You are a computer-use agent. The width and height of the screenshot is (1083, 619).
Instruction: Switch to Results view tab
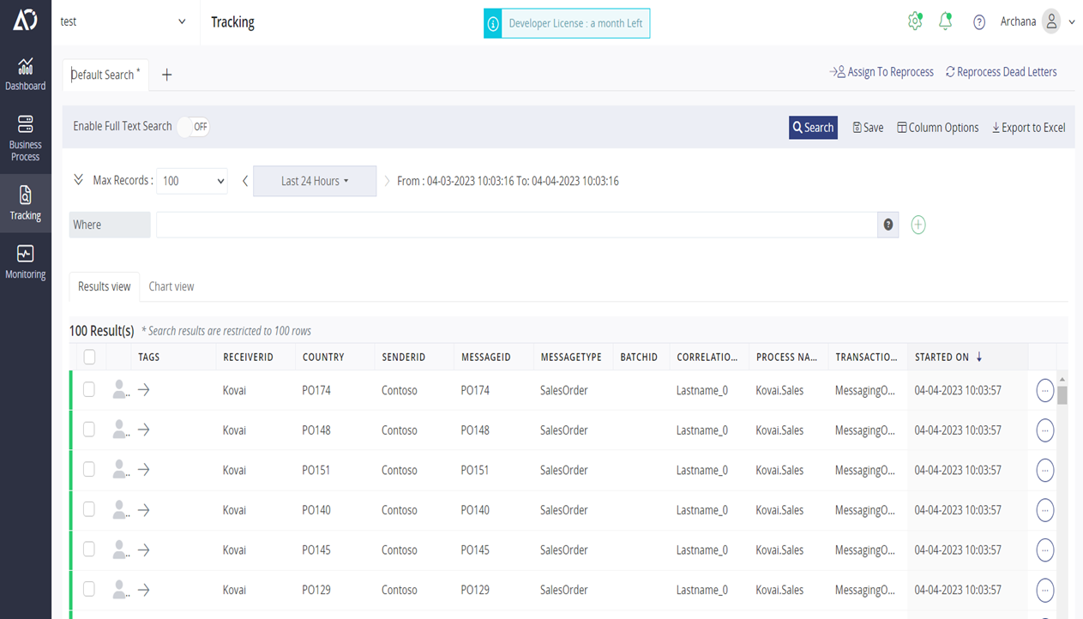pos(105,286)
